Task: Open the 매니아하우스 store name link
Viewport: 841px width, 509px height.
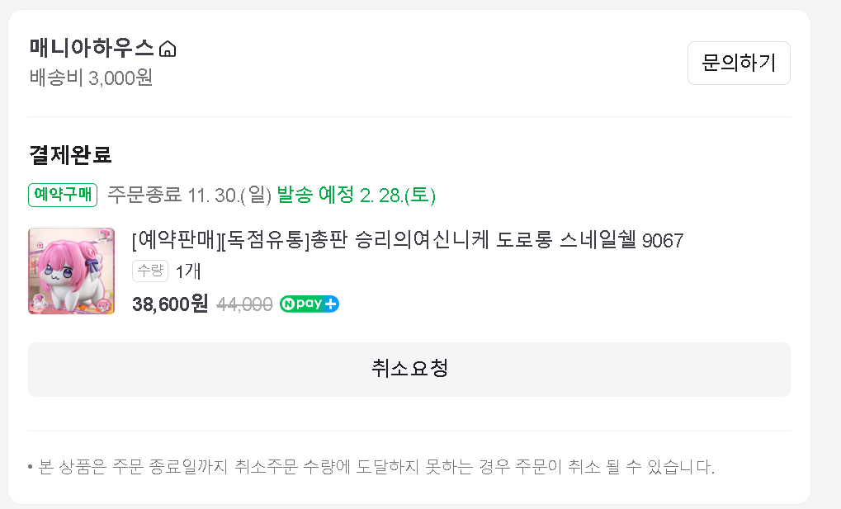Action: tap(92, 48)
